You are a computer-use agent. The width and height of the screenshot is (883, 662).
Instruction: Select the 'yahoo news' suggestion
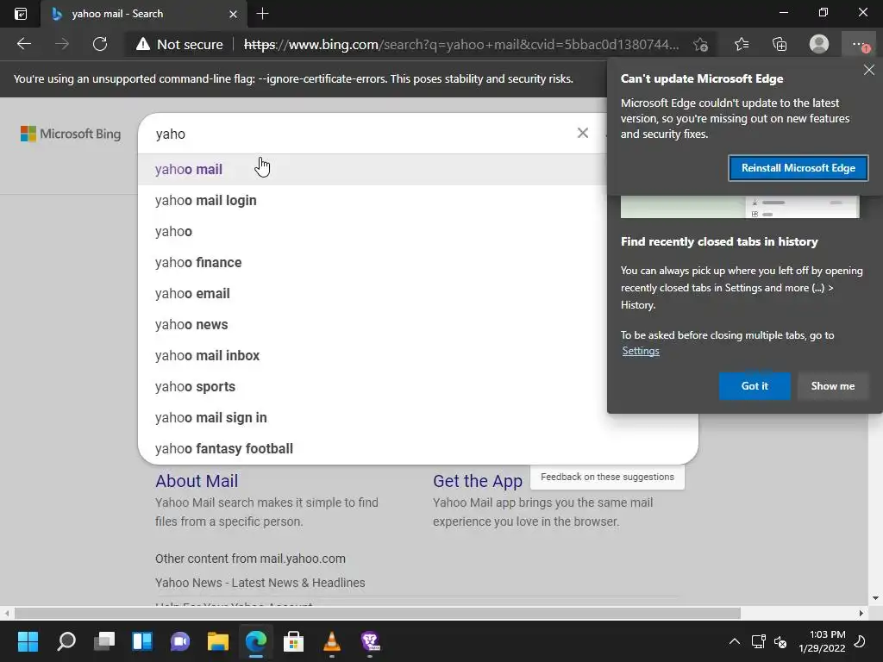pyautogui.click(x=372, y=324)
